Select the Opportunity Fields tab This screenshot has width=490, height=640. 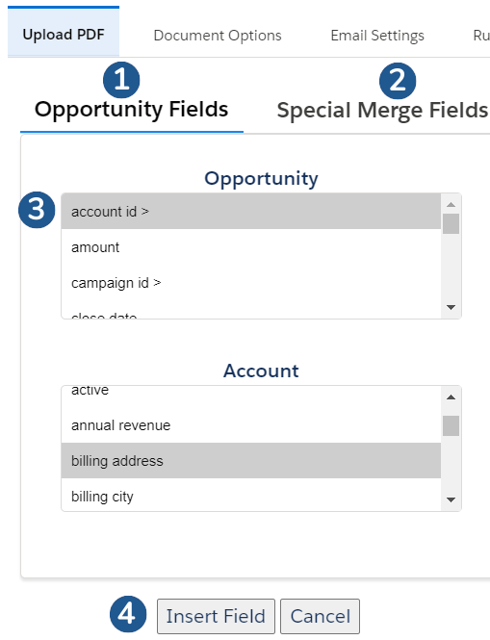[132, 110]
